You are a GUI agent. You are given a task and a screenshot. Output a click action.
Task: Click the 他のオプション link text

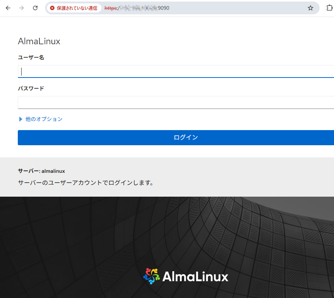tap(44, 119)
